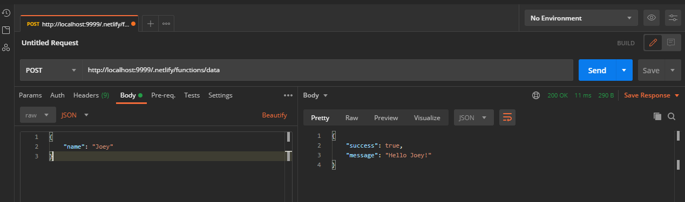Click the Beautify link
Image resolution: width=685 pixels, height=202 pixels.
274,115
